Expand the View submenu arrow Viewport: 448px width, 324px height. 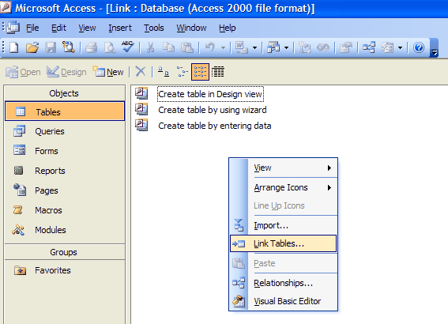(x=329, y=168)
